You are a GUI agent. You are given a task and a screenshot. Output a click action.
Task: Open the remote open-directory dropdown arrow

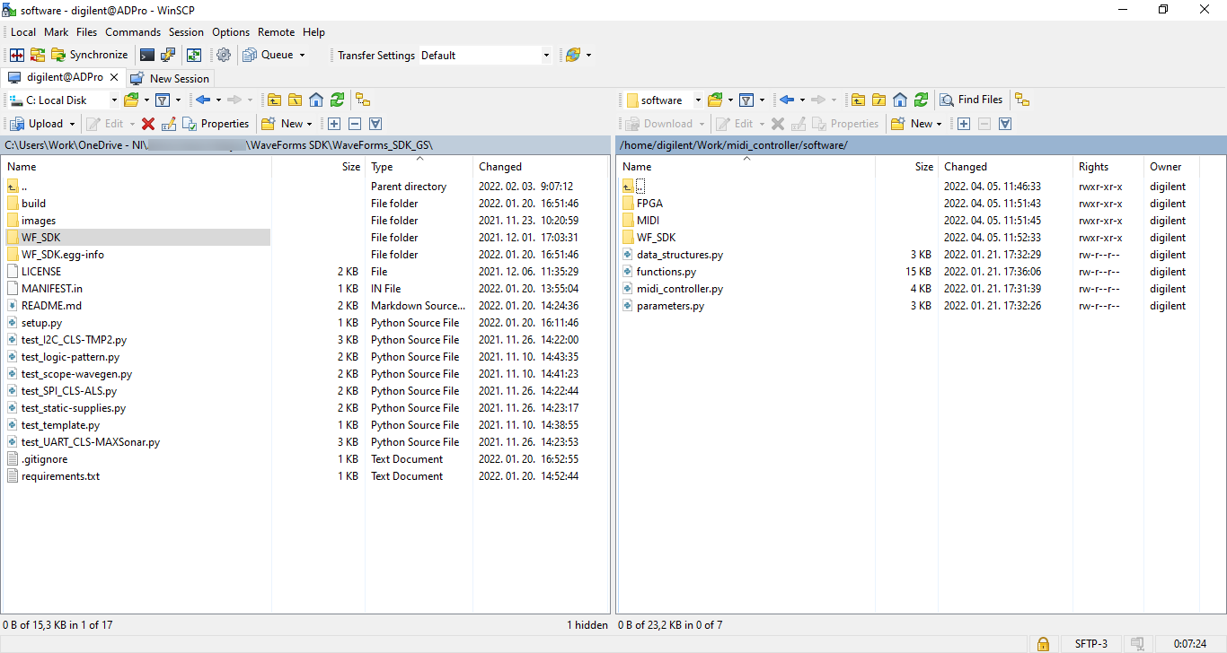click(x=730, y=100)
